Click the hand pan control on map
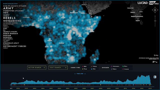 [x=155, y=10]
